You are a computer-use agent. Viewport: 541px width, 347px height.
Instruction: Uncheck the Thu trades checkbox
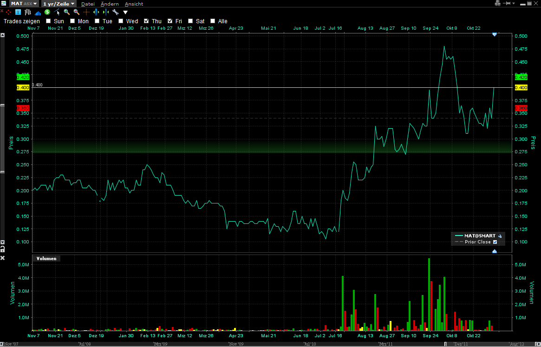coord(146,21)
